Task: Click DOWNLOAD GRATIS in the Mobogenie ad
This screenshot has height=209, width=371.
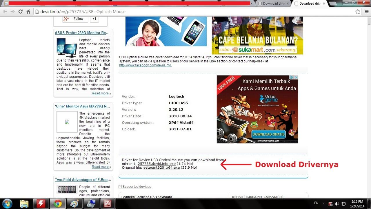Action: coord(269,134)
